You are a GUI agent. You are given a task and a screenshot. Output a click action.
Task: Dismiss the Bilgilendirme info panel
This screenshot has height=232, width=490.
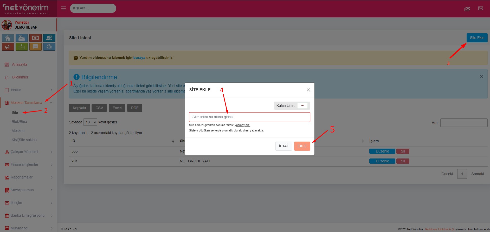point(481,76)
